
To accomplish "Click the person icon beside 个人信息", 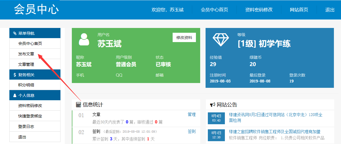I will click(x=15, y=95).
